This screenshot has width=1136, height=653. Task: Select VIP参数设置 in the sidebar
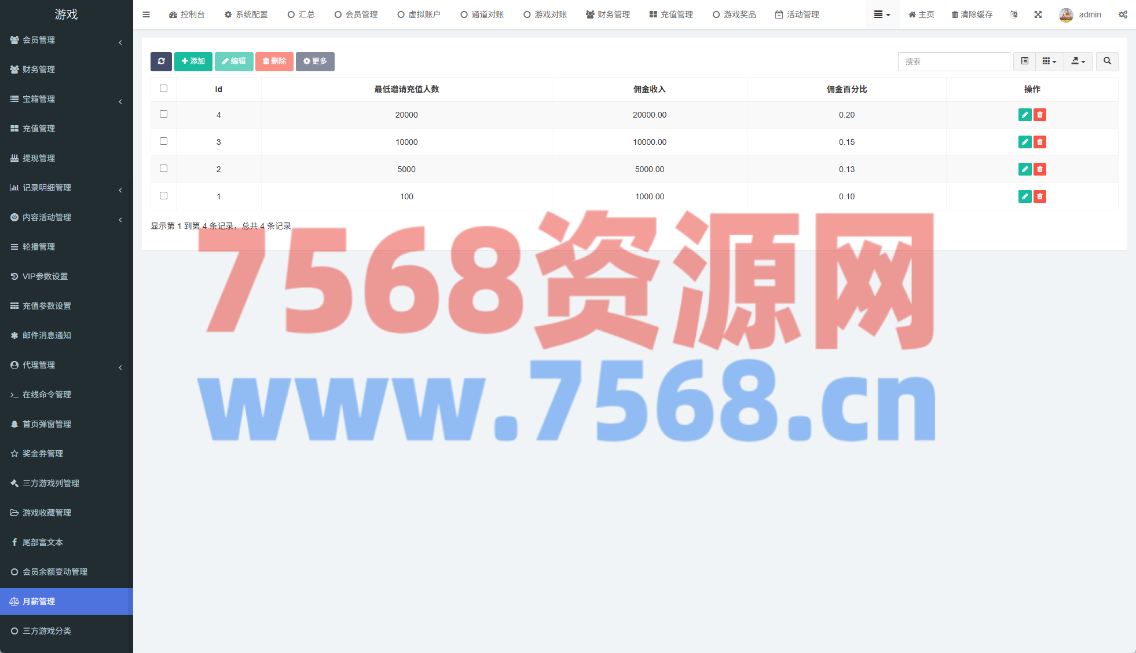pos(45,276)
